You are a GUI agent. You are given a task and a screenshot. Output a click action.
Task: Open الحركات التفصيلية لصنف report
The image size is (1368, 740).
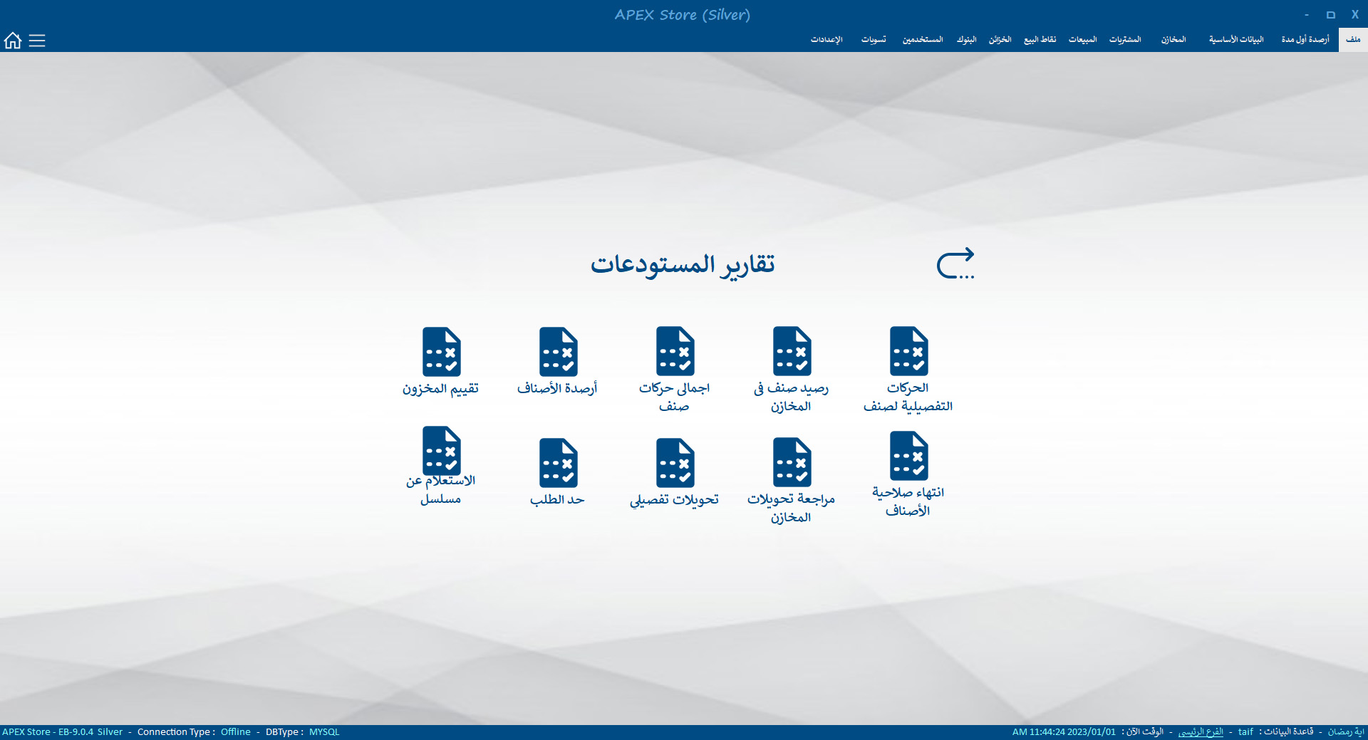[908, 352]
